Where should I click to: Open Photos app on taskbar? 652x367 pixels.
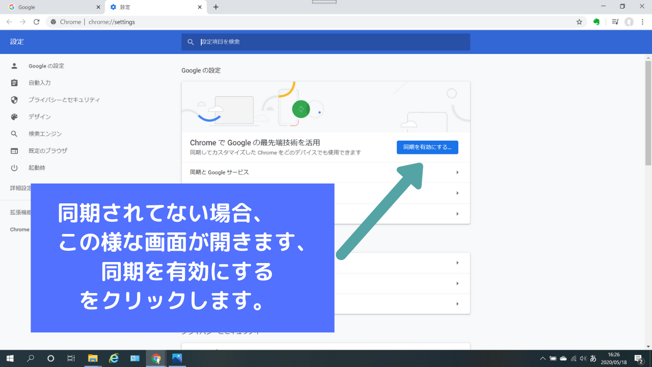(x=177, y=358)
